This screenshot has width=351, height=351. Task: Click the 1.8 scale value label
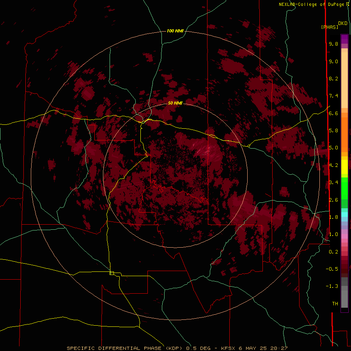333,217
